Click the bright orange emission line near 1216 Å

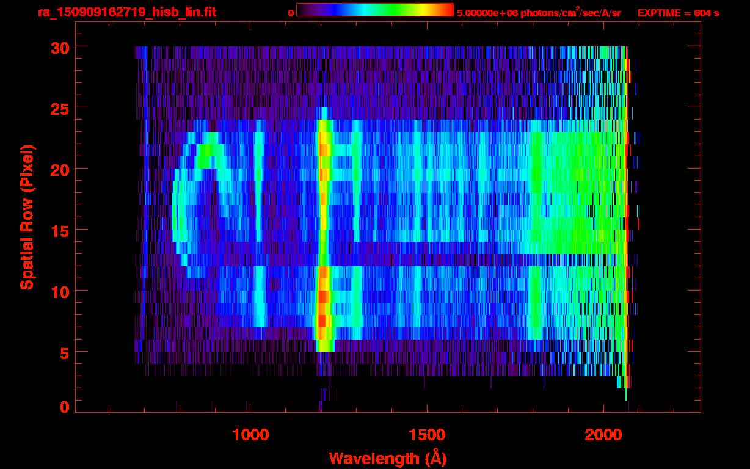tap(324, 232)
